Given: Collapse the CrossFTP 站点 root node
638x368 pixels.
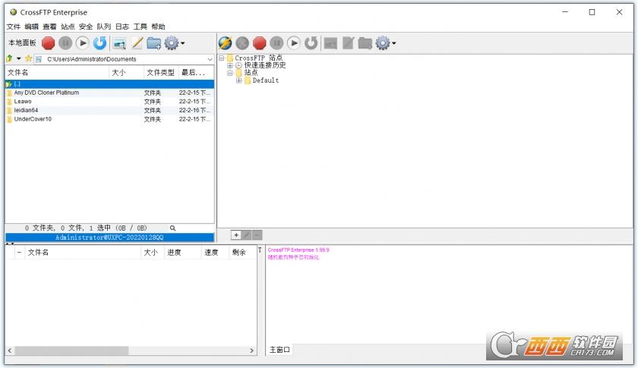Looking at the screenshot, I should coord(221,58).
